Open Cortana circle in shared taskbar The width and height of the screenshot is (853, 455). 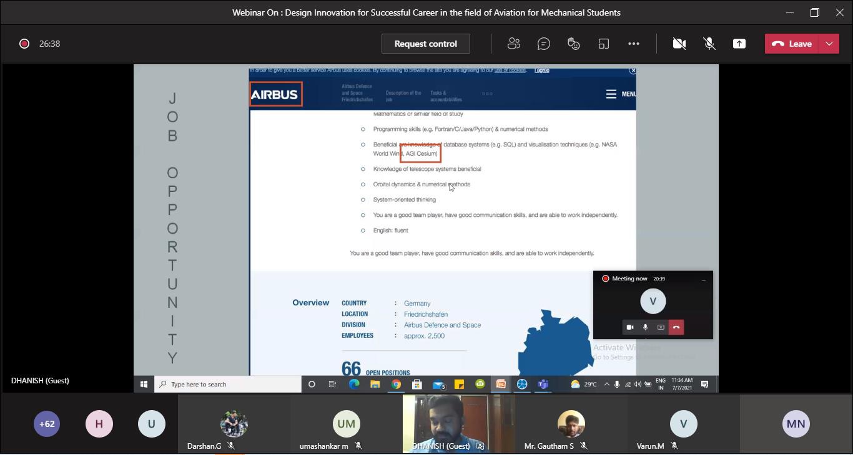click(x=312, y=384)
